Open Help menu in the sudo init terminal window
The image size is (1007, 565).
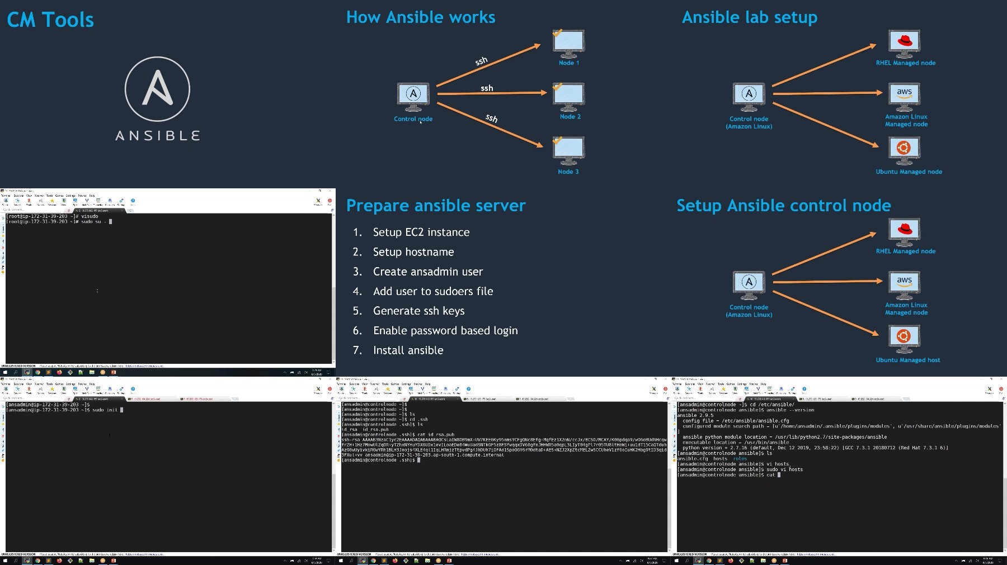[x=92, y=384]
